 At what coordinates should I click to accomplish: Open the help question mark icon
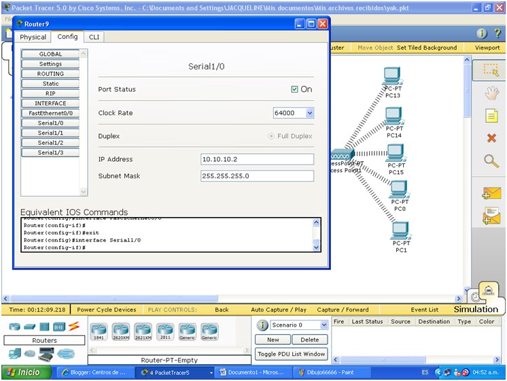pos(497,33)
